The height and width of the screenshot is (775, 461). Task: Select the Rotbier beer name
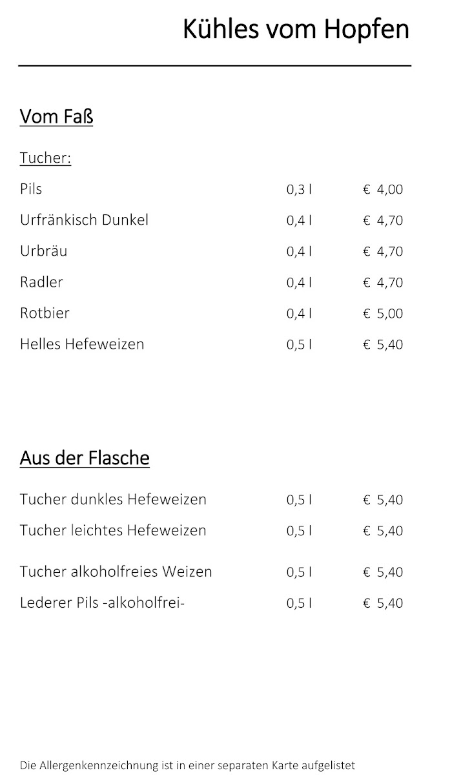(45, 313)
